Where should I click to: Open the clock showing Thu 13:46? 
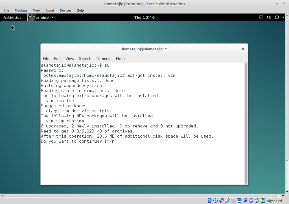click(144, 17)
